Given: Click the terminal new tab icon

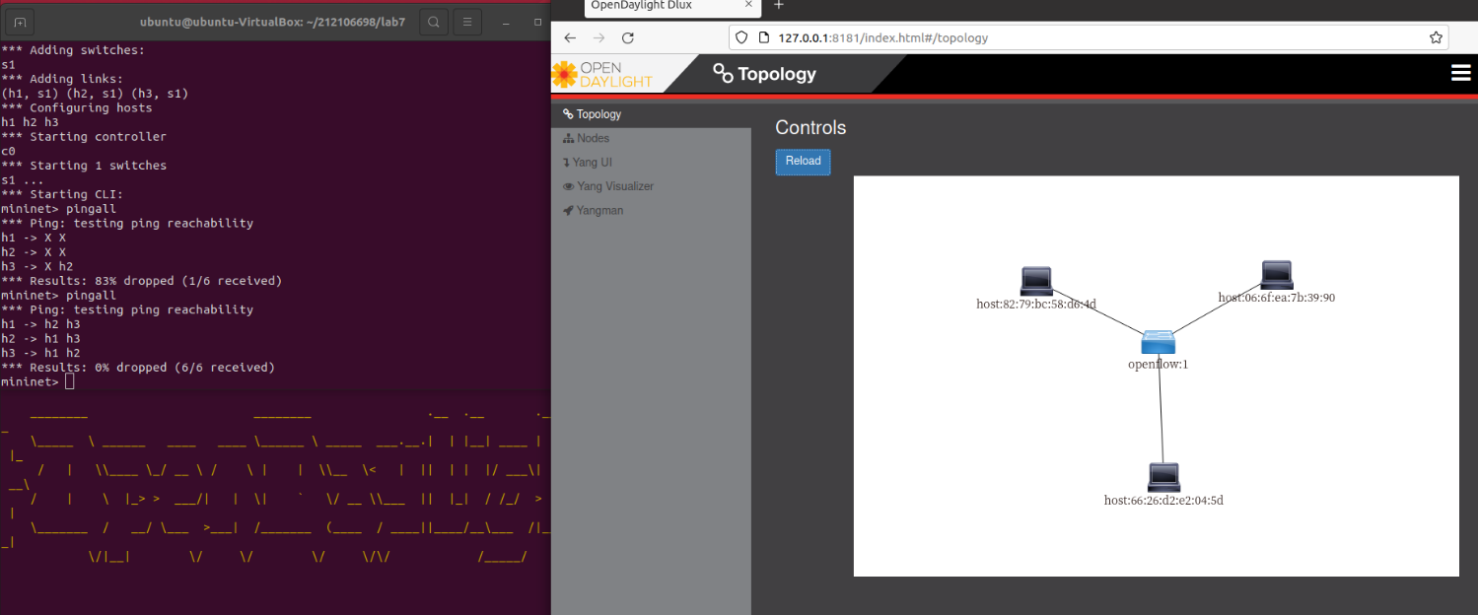Looking at the screenshot, I should (x=22, y=22).
